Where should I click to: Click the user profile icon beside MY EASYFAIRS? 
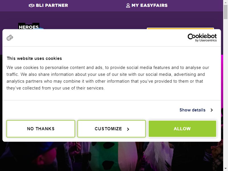tap(128, 5)
